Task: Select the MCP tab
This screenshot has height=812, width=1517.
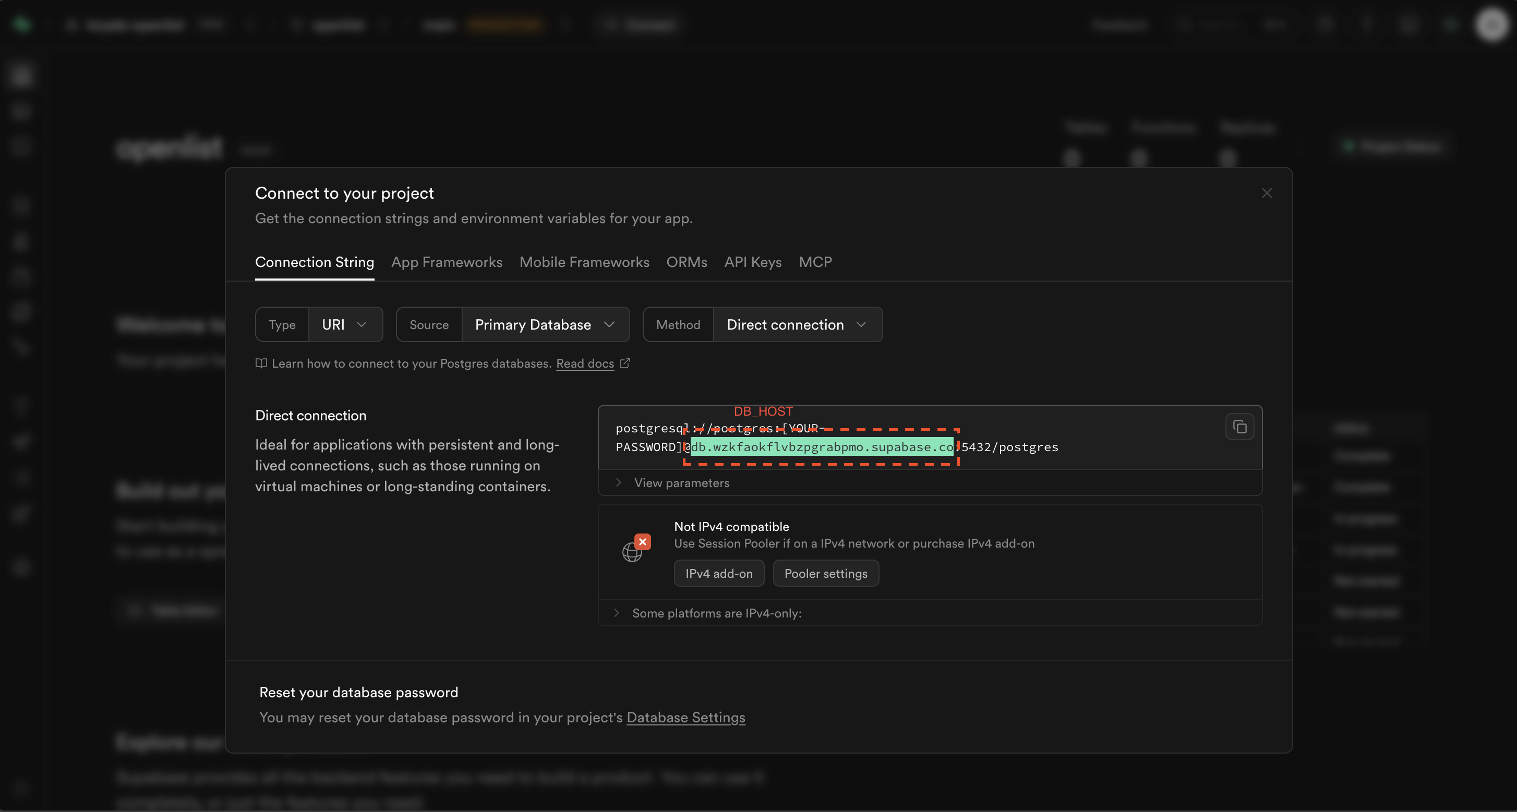Action: pyautogui.click(x=815, y=262)
